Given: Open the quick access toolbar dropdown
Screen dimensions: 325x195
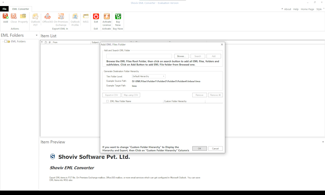Looking at the screenshot, I should point(3,3).
